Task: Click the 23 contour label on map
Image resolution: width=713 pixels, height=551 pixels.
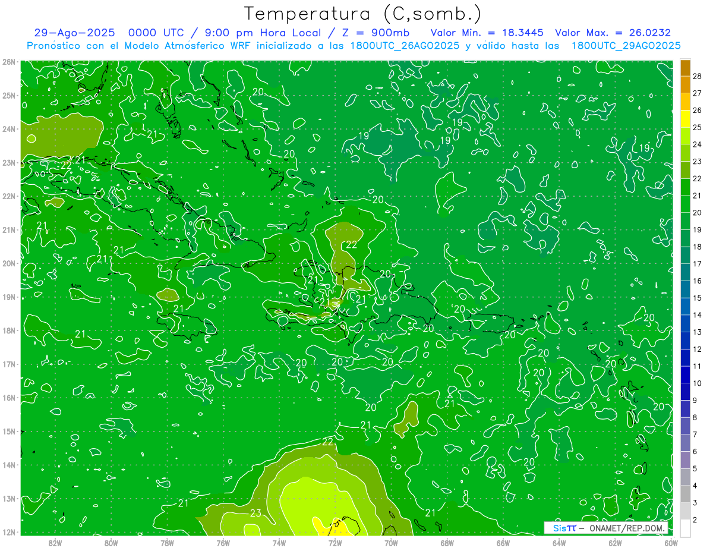Action: (256, 514)
